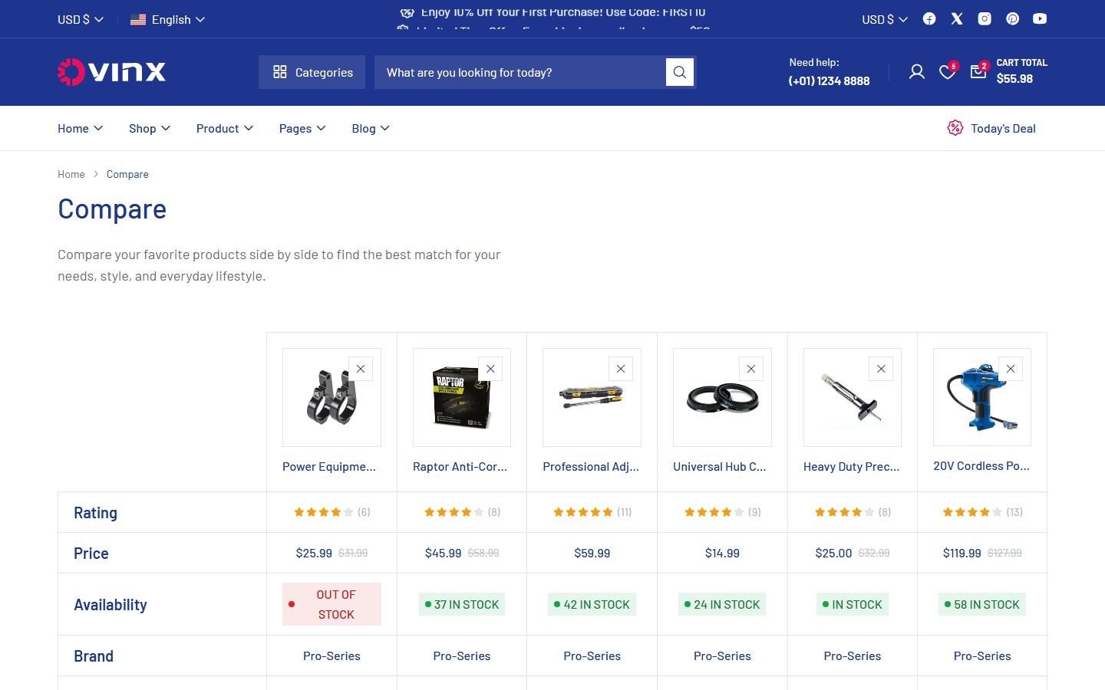Viewport: 1105px width, 690px height.
Task: Open the Facebook social link
Action: (929, 19)
